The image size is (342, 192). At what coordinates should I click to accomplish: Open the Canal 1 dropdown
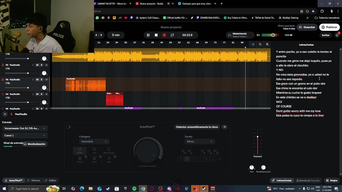click(25, 135)
